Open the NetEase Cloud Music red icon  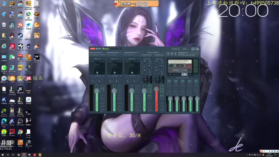coord(12,47)
